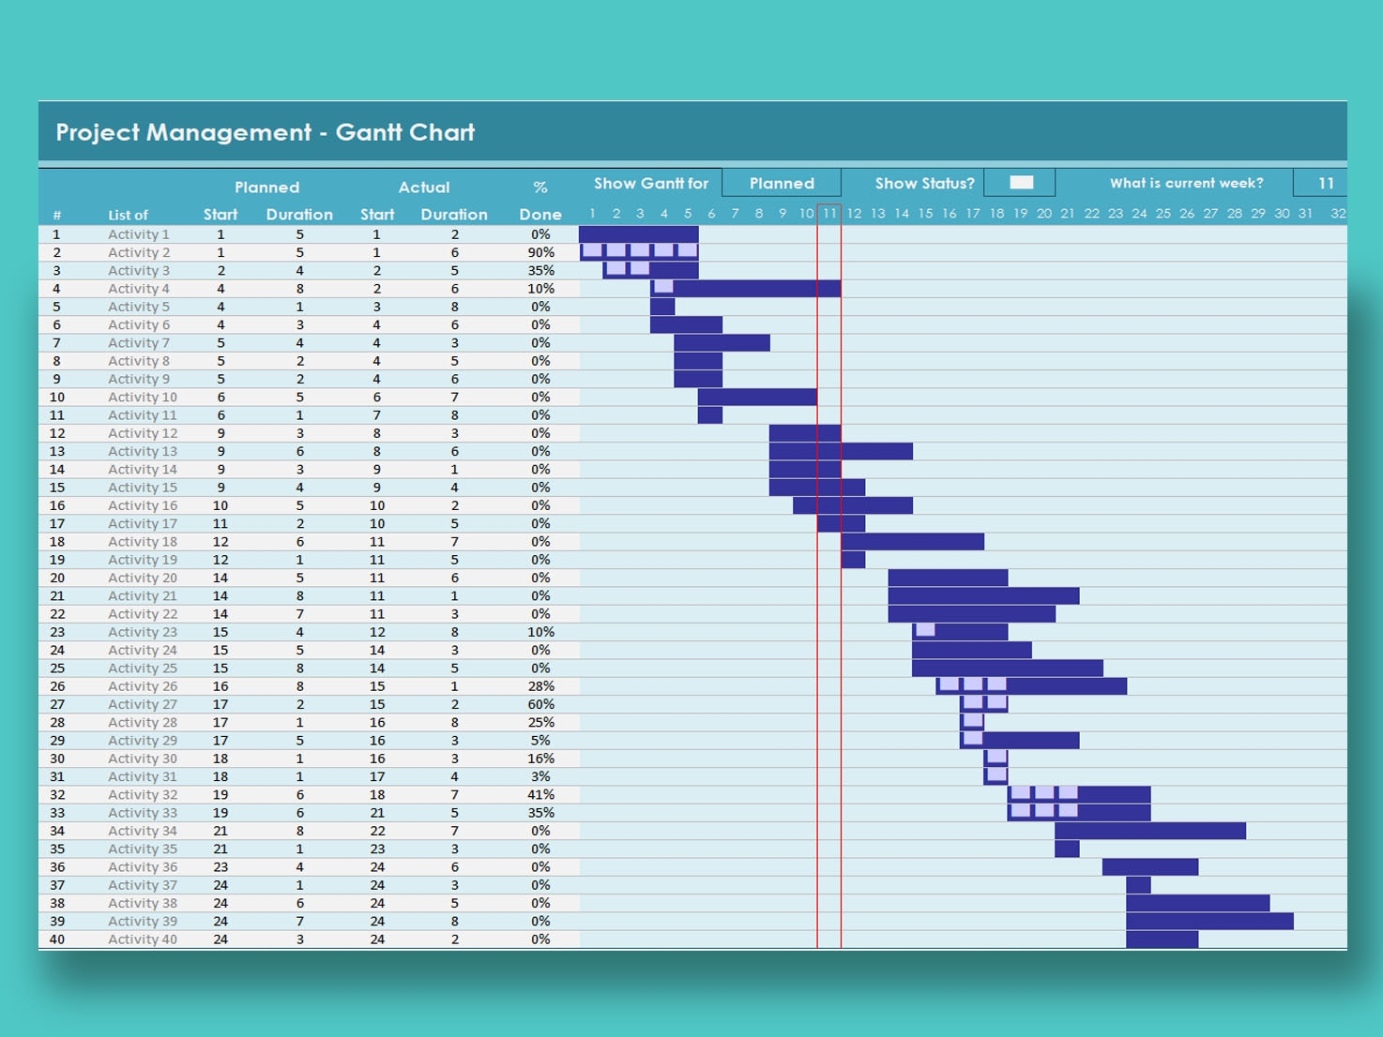Select the Actual Duration cell for Activity 3
This screenshot has width=1383, height=1037.
coord(454,270)
